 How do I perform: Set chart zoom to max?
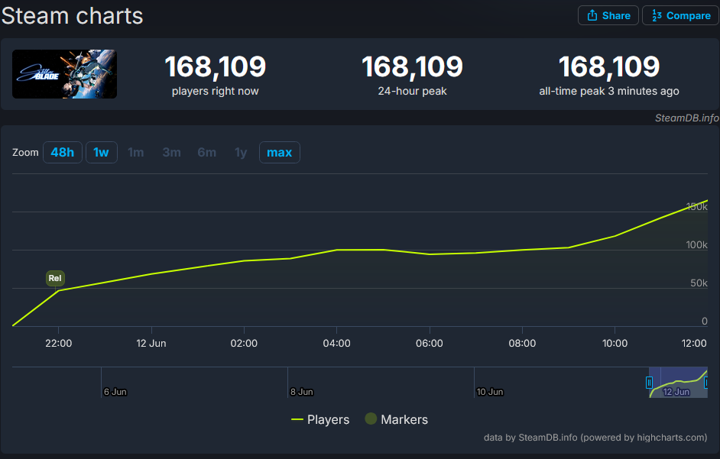pos(280,153)
